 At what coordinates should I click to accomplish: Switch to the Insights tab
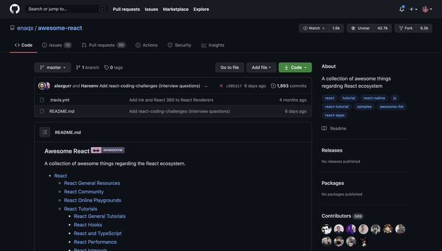(x=213, y=45)
